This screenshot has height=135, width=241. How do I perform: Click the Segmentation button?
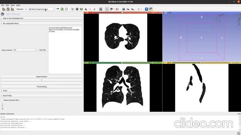pos(41,76)
